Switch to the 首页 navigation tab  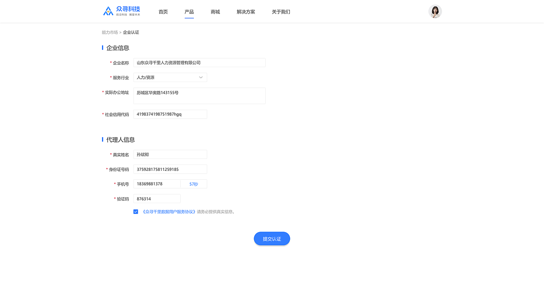pos(163,11)
